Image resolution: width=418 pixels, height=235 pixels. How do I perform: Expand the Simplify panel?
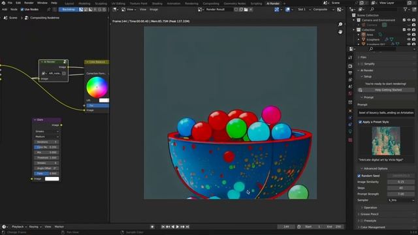[x=369, y=64]
